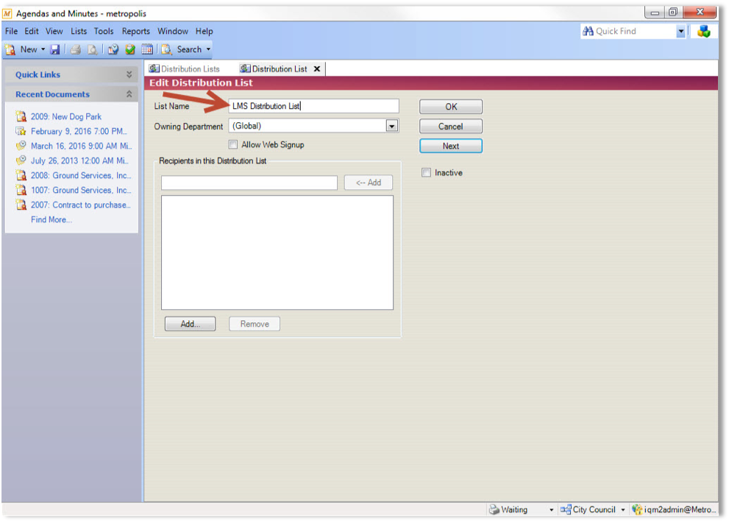Click the green checkmark clipboard icon

[130, 49]
